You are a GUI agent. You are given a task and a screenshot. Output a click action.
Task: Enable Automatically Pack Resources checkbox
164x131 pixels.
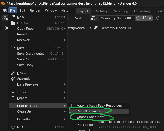73,105
